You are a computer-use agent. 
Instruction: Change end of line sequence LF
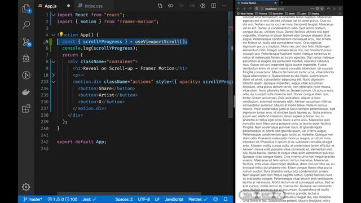(157, 199)
